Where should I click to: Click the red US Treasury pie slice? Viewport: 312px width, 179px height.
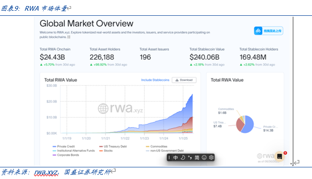(x=240, y=125)
